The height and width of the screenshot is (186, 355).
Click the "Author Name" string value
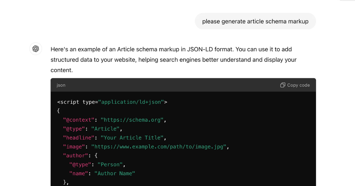115,173
